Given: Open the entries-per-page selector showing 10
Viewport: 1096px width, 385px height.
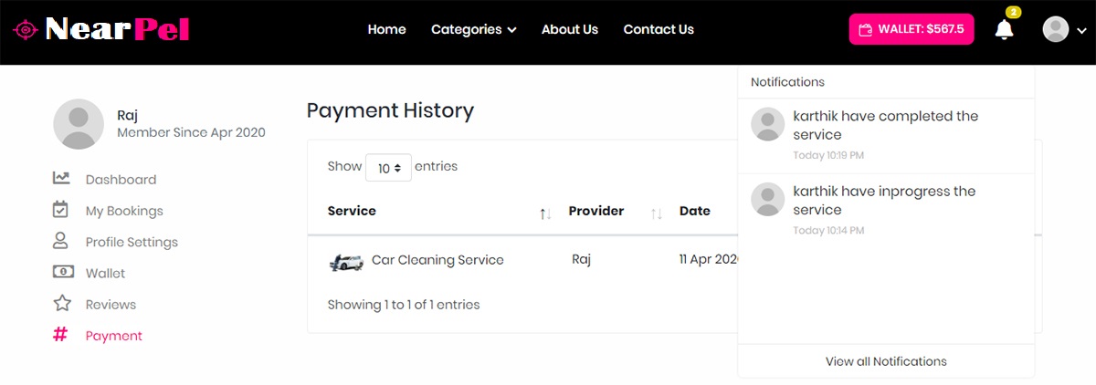Looking at the screenshot, I should click(x=388, y=168).
